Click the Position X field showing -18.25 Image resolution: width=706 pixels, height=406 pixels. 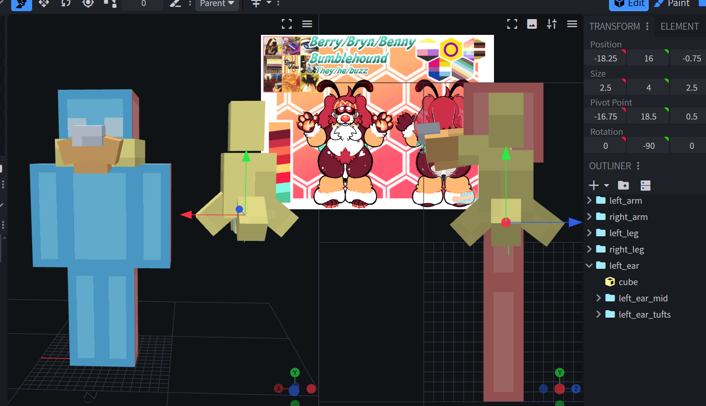pos(605,59)
